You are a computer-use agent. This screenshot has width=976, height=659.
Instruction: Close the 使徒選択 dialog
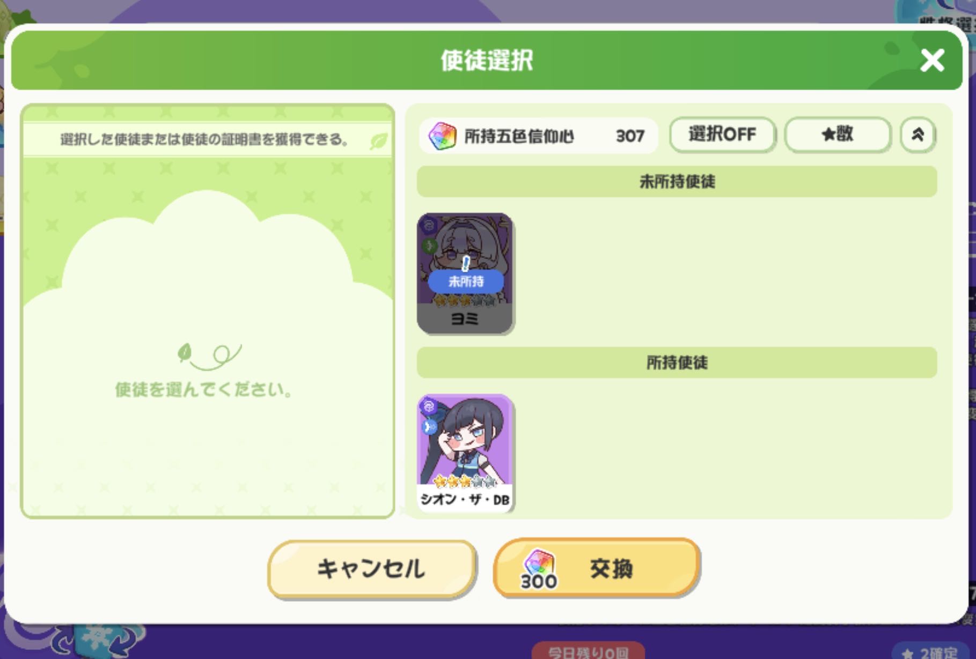[x=932, y=60]
